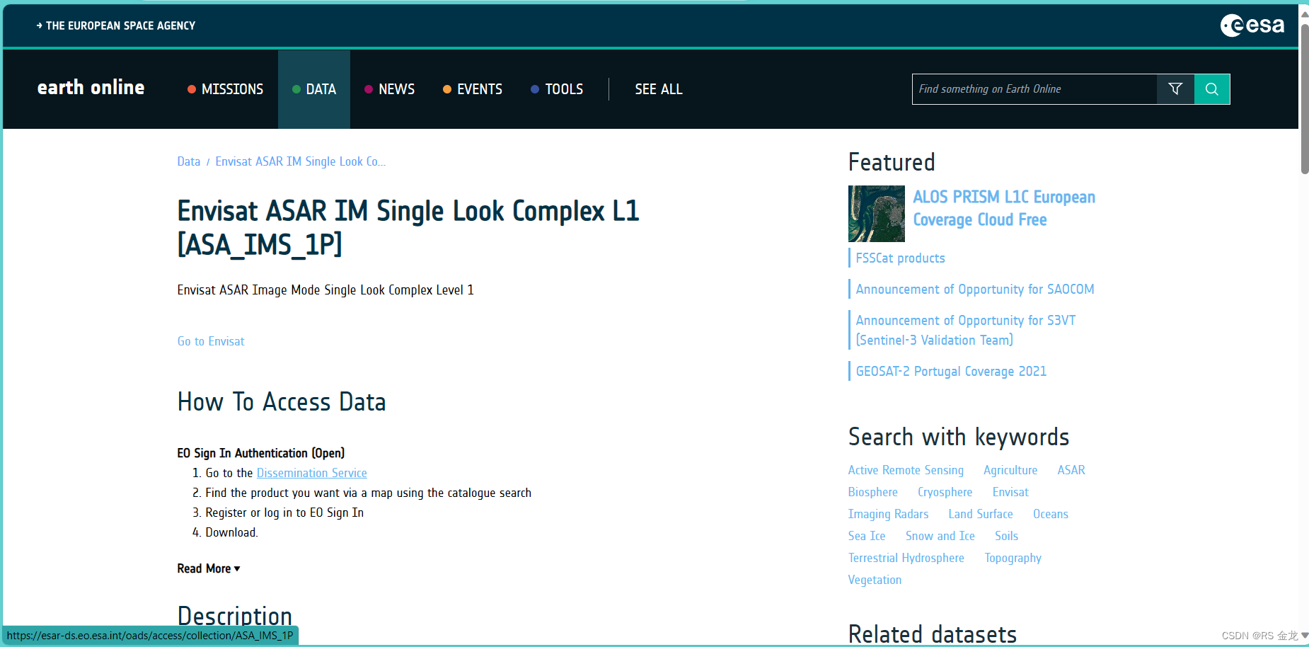Click the Find something on Earth Online field

pos(1034,89)
